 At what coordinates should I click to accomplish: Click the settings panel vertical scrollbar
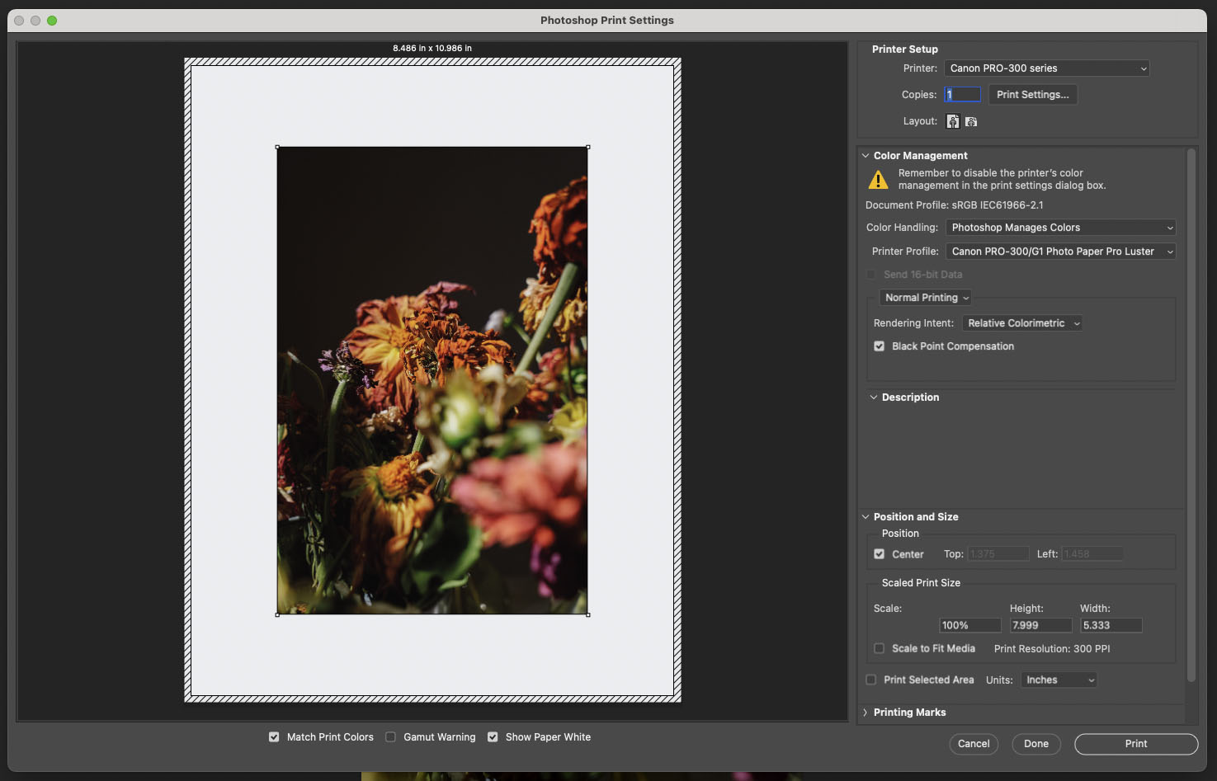[1191, 416]
